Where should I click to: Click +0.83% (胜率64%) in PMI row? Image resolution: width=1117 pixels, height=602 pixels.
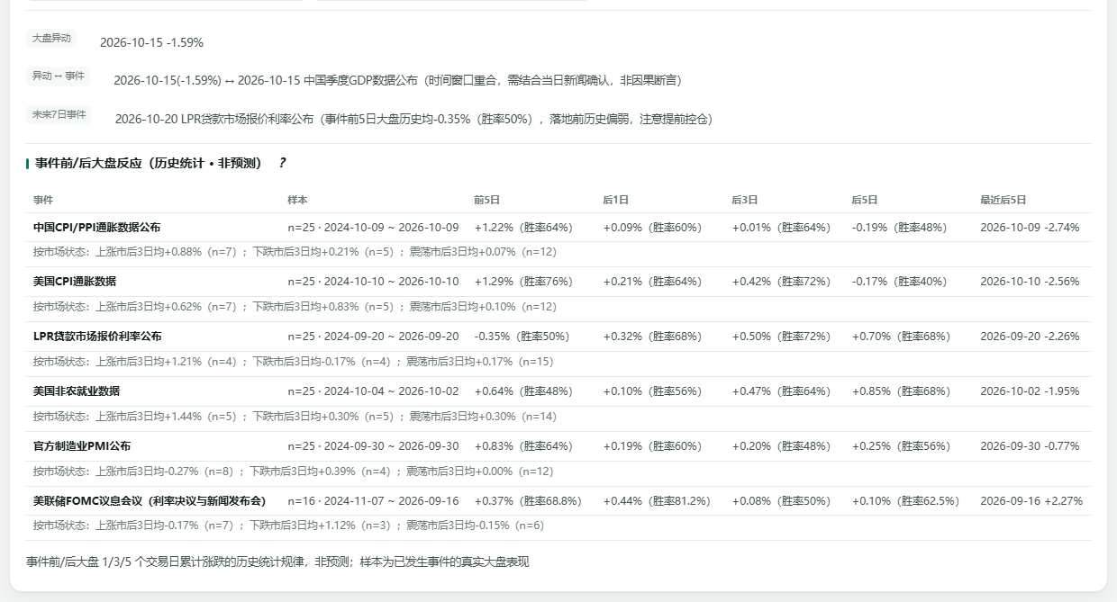pyautogui.click(x=523, y=446)
